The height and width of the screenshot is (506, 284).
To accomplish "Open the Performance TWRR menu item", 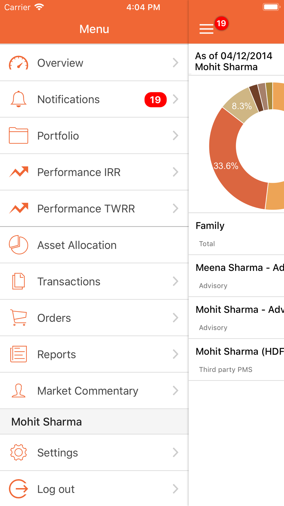I will coord(86,209).
